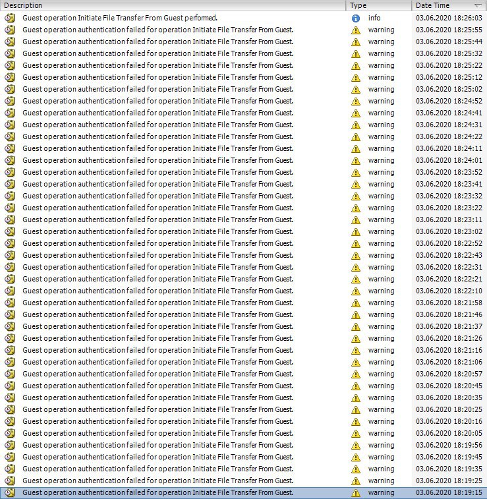Image resolution: width=487 pixels, height=499 pixels.
Task: Select the highlighted event description at 18:19:15
Action: 158,492
